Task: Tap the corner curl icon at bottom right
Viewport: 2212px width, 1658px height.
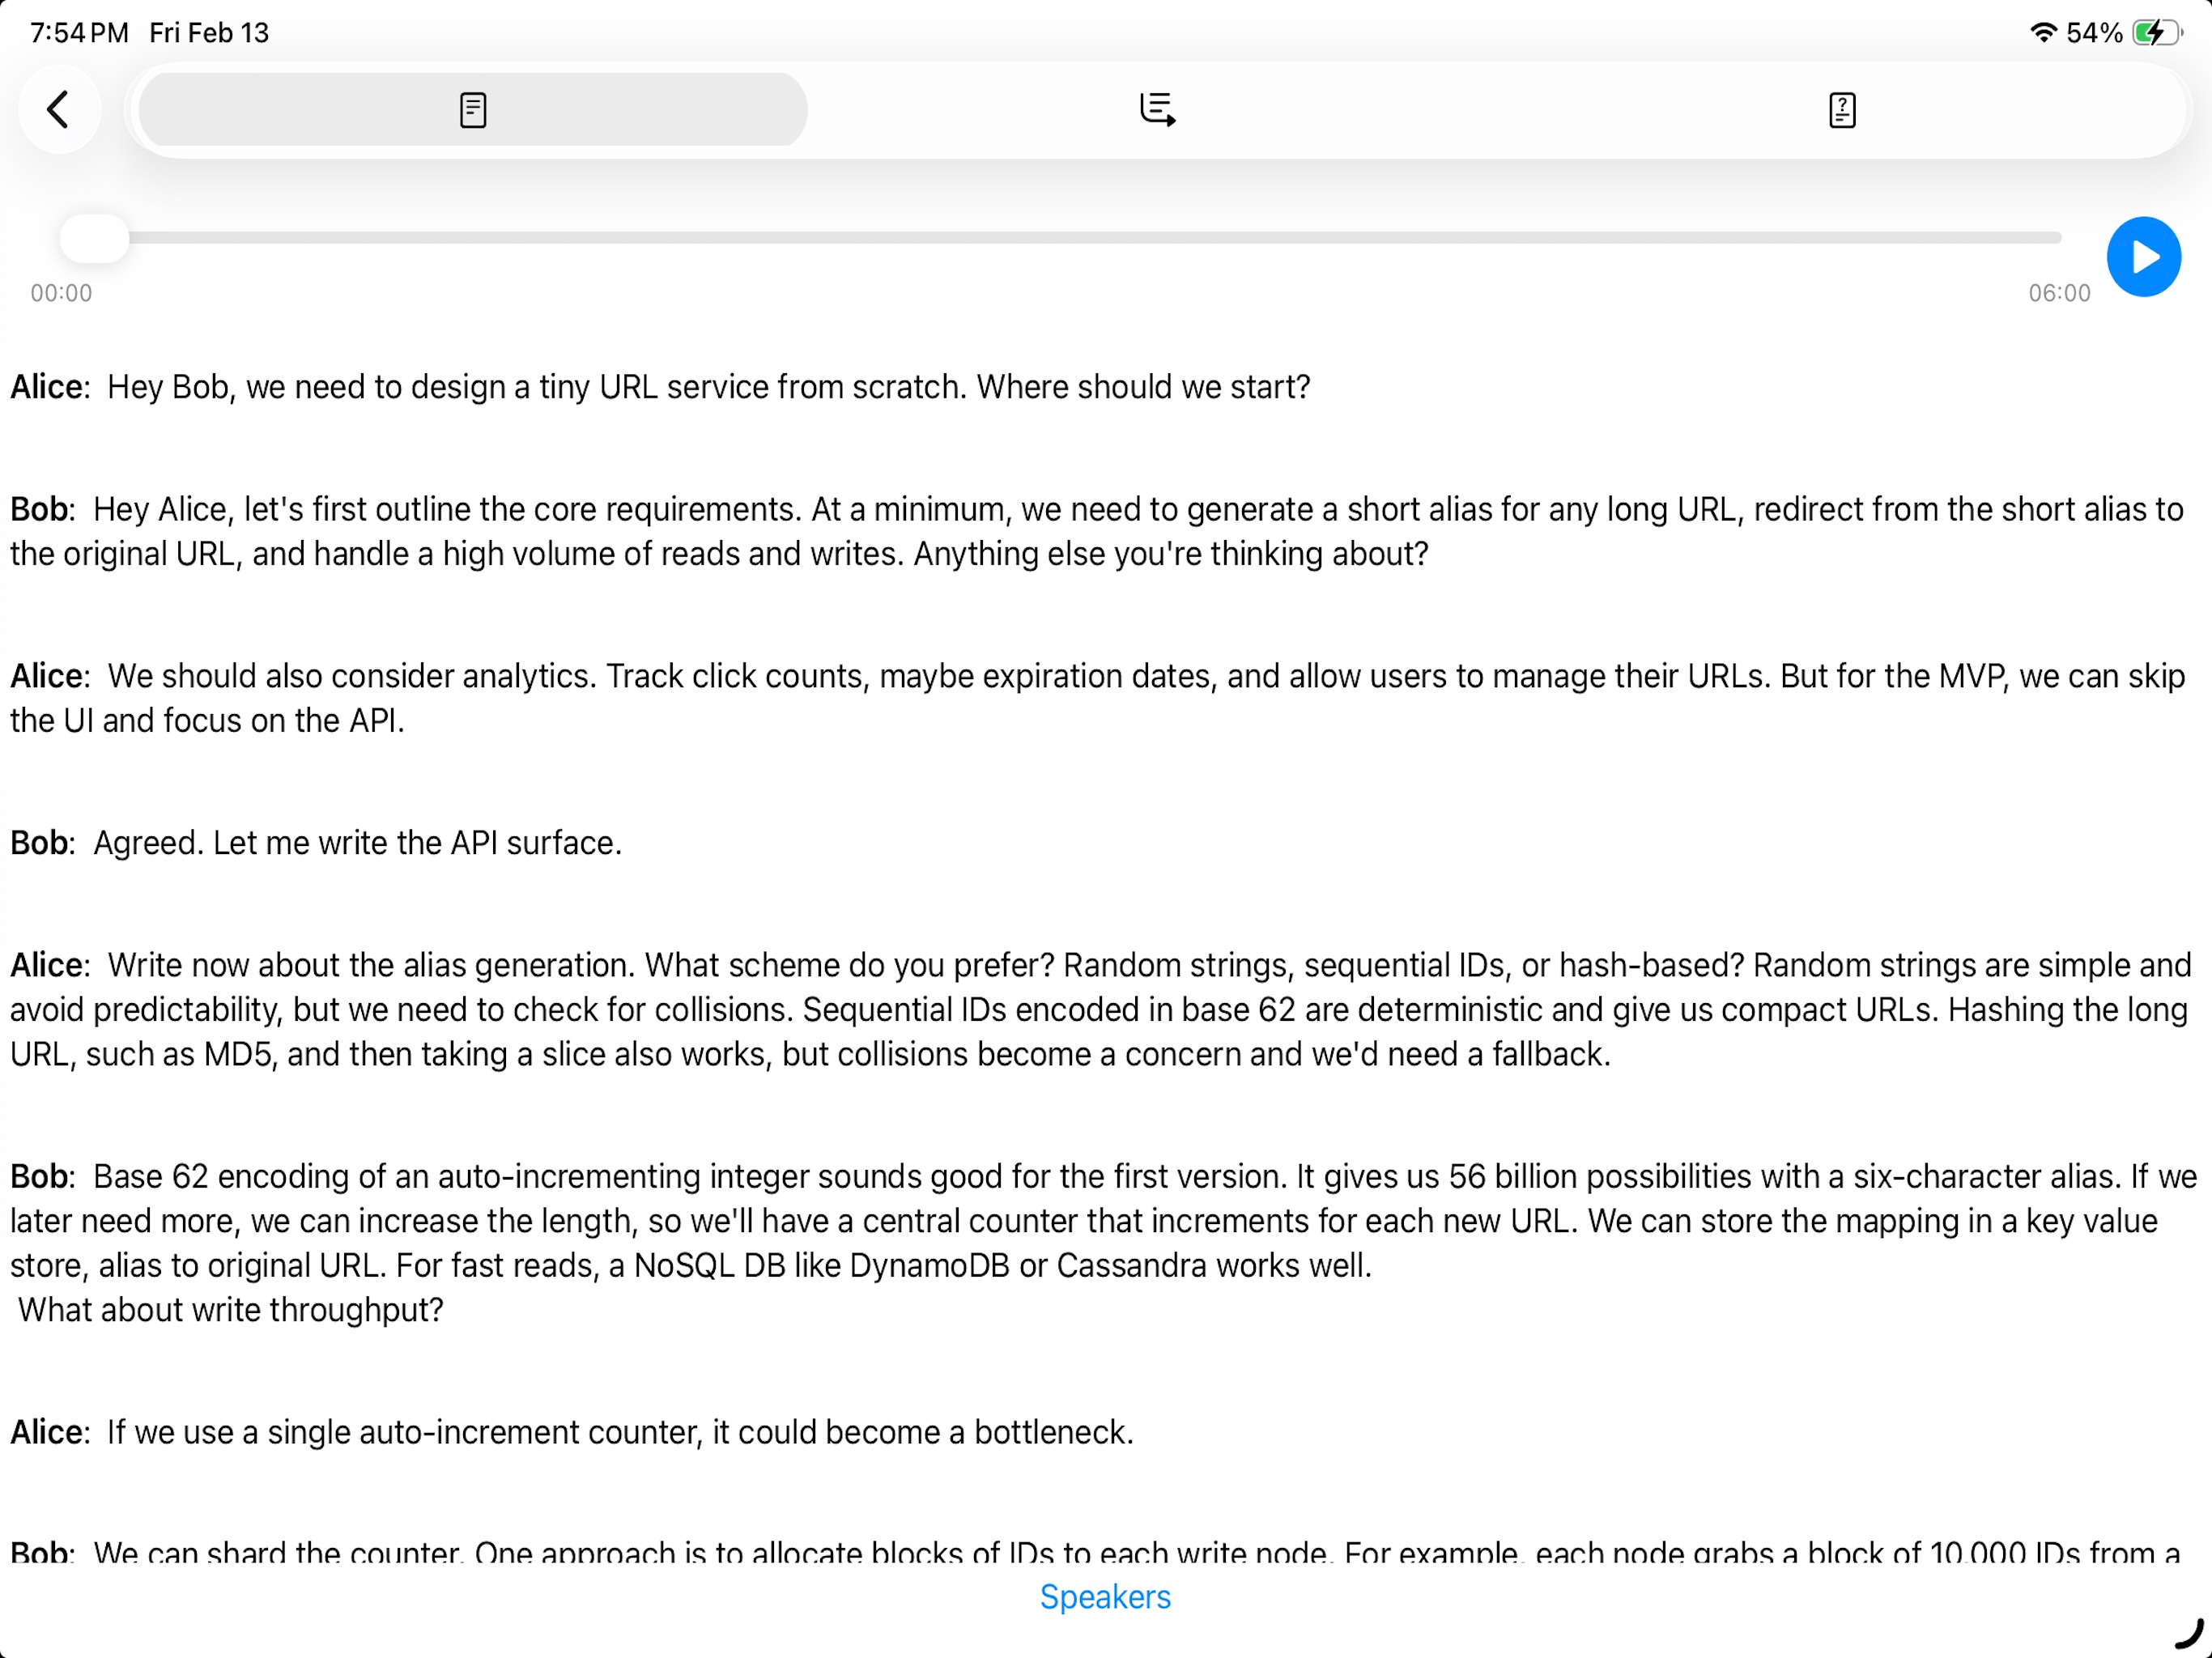Action: 2189,1634
